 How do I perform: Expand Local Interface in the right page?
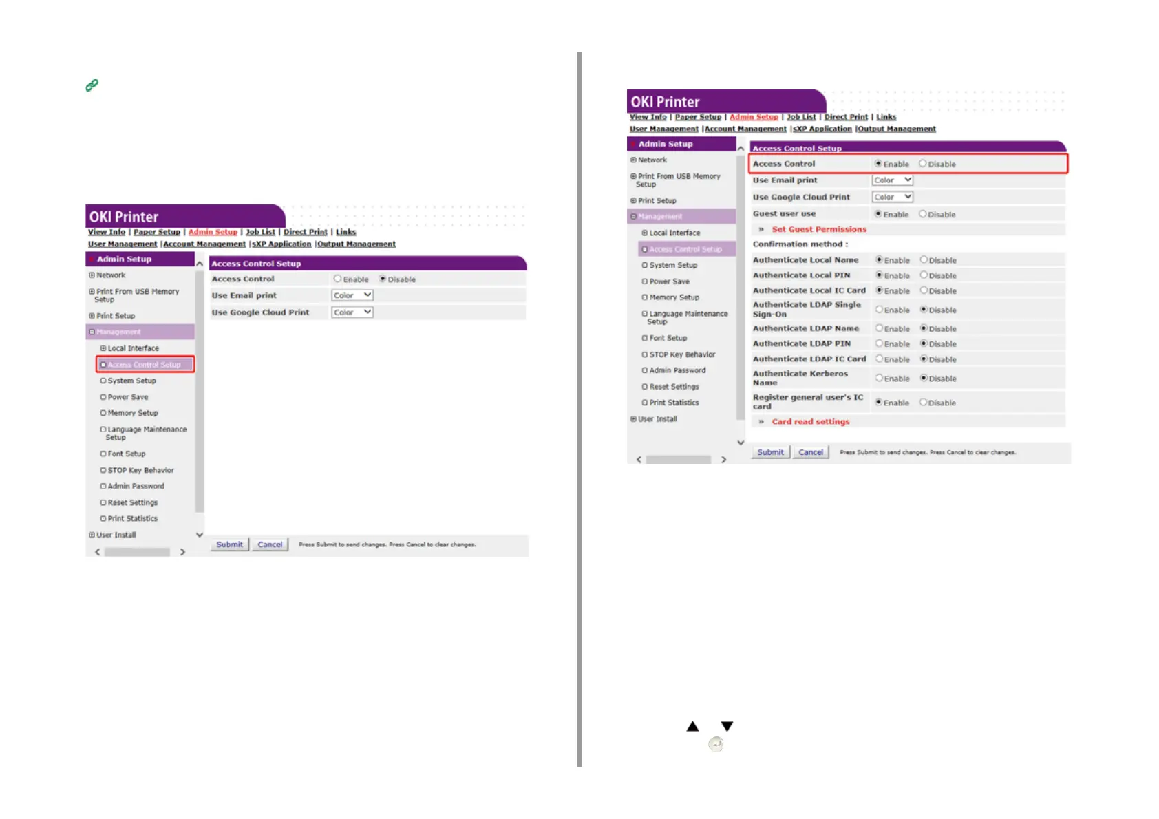pyautogui.click(x=645, y=233)
